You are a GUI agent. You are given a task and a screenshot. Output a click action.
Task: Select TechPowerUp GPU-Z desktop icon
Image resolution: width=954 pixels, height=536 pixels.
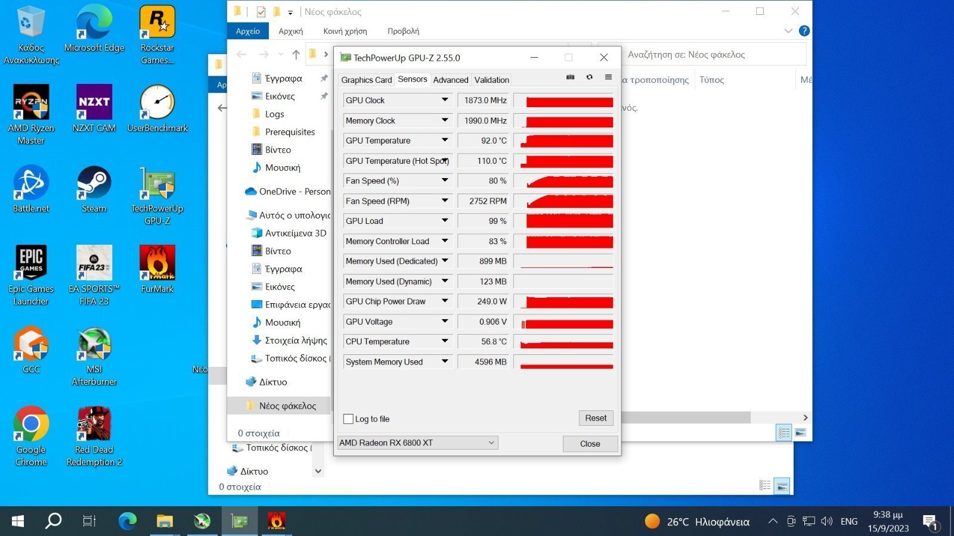(157, 196)
